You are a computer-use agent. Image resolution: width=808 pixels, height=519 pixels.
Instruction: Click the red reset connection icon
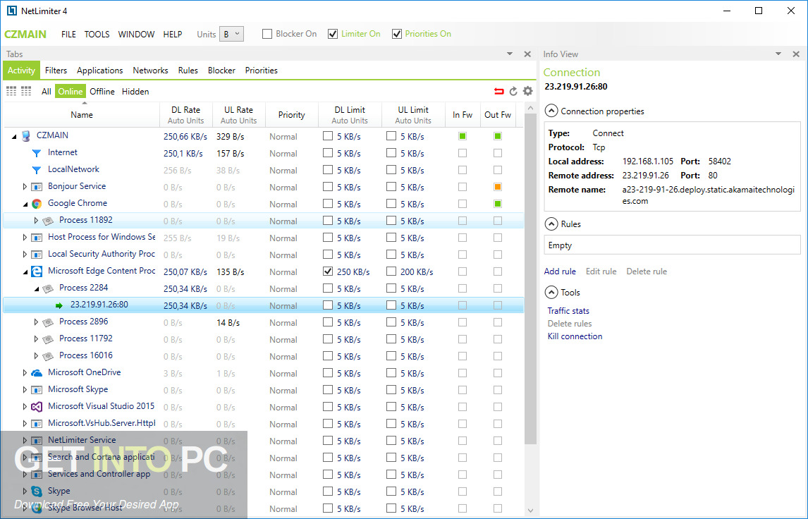[x=498, y=91]
